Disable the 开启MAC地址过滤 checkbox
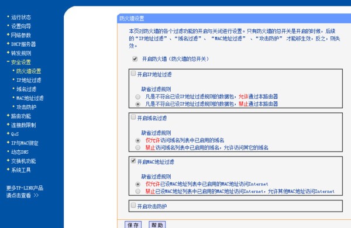 tap(133, 161)
